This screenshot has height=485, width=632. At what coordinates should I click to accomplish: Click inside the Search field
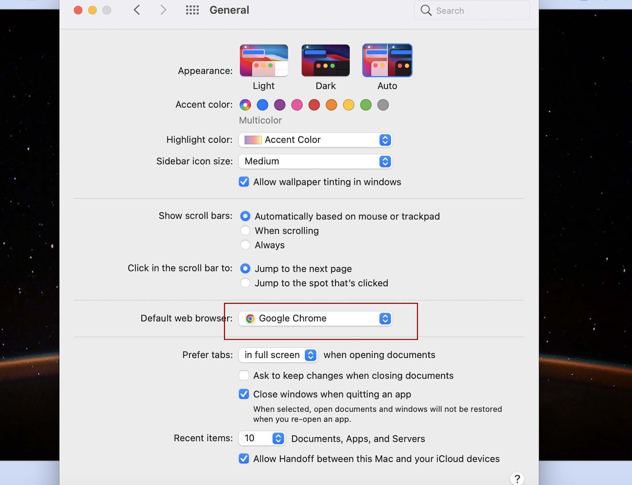472,10
